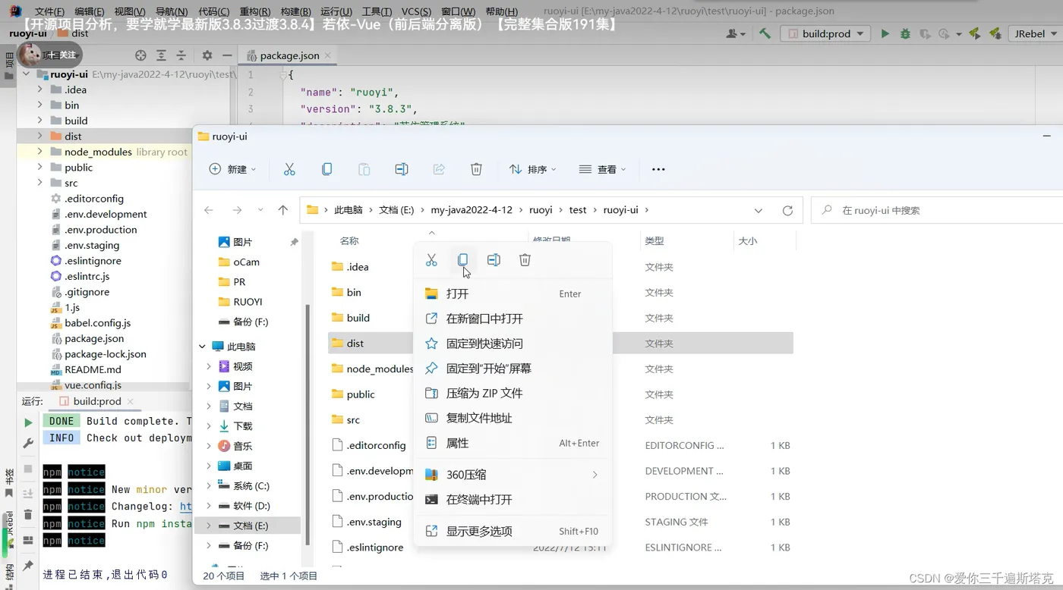Click Explorer's Back navigation arrow

(x=209, y=210)
